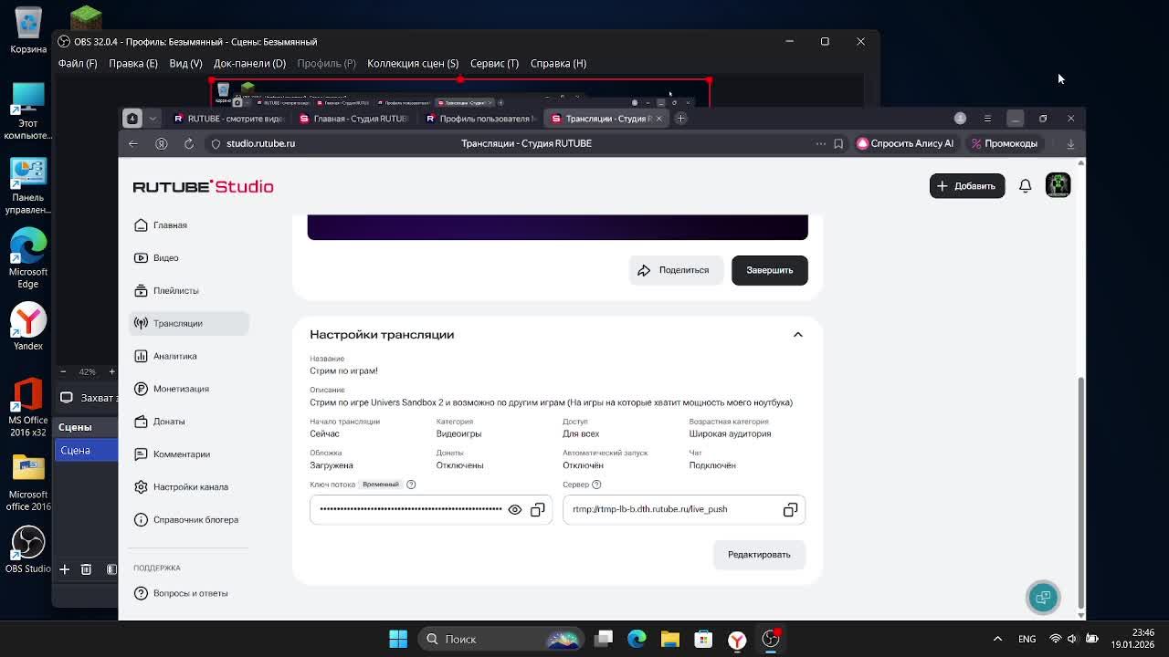Add a new scene in OBS
Image resolution: width=1169 pixels, height=657 pixels.
(x=65, y=569)
